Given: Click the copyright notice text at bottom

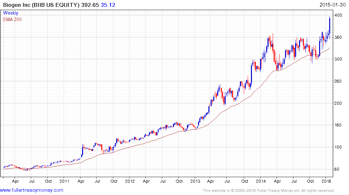Looking at the screenshot, I should pyautogui.click(x=269, y=190).
